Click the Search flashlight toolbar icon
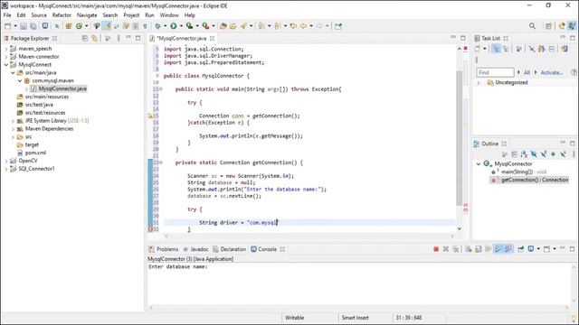Image resolution: width=579 pixels, height=325 pixels. point(243,26)
